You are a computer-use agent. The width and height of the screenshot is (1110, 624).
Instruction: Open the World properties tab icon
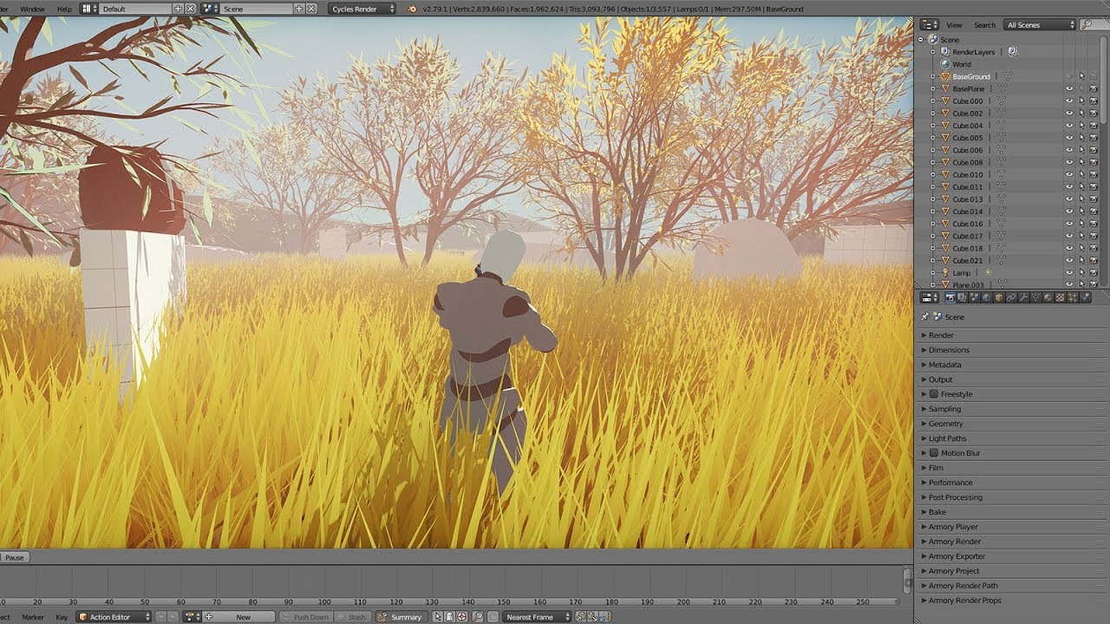pos(987,297)
